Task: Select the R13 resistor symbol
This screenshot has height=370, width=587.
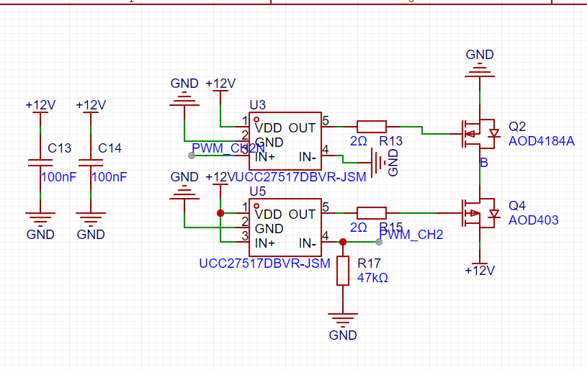Action: [372, 127]
